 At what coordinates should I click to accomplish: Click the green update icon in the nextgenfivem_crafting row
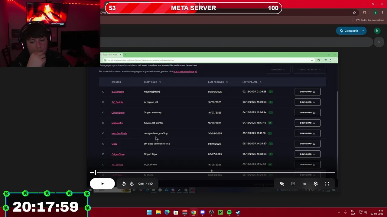(269, 133)
